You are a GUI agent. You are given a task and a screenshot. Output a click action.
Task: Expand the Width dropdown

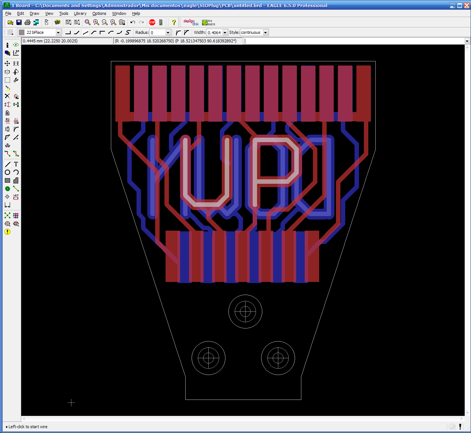[225, 32]
